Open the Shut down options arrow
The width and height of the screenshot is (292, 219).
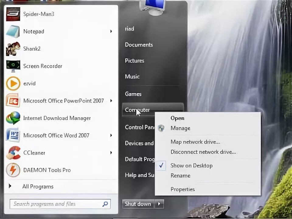point(159,204)
